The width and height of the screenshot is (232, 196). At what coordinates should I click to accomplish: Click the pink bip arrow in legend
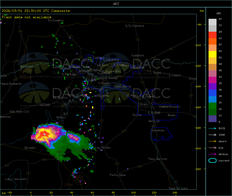212,148
